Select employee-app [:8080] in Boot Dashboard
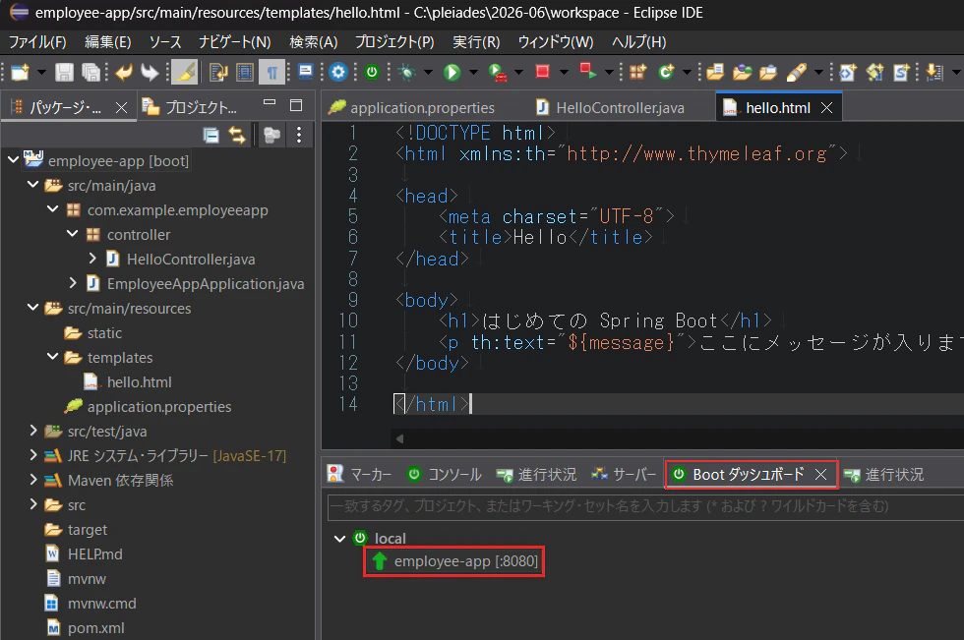 pos(454,561)
